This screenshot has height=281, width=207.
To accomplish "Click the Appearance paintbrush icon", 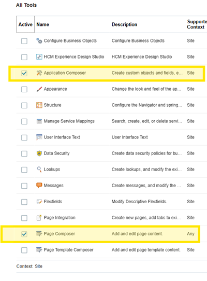I will pos(39,89).
